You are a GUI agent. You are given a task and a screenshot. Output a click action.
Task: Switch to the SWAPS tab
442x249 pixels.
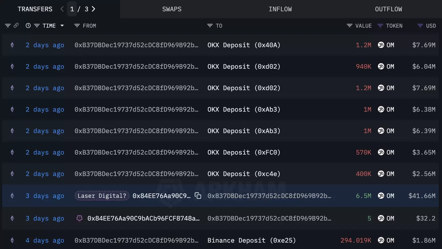172,9
